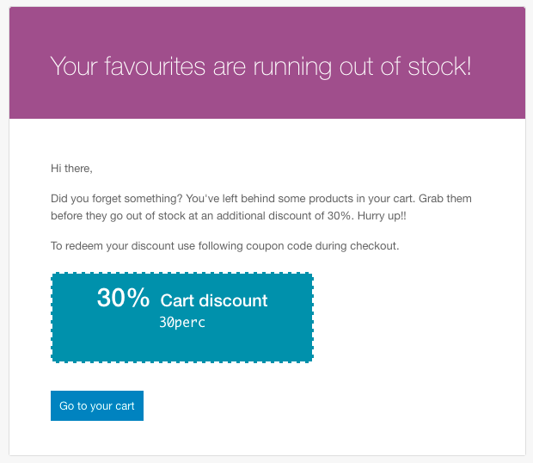533x463 pixels.
Task: Click the word Your starting the headline
Action: click(74, 66)
